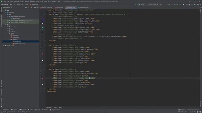This screenshot has height=113, width=202.
Task: Click white gutter swatch for colorOnPrimary
Action: point(43,23)
